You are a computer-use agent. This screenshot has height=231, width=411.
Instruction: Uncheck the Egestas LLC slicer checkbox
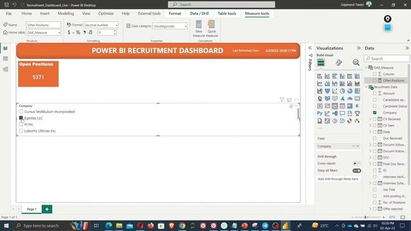pyautogui.click(x=21, y=118)
